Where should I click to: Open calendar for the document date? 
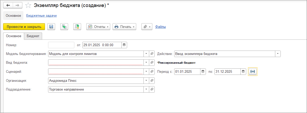(124, 45)
